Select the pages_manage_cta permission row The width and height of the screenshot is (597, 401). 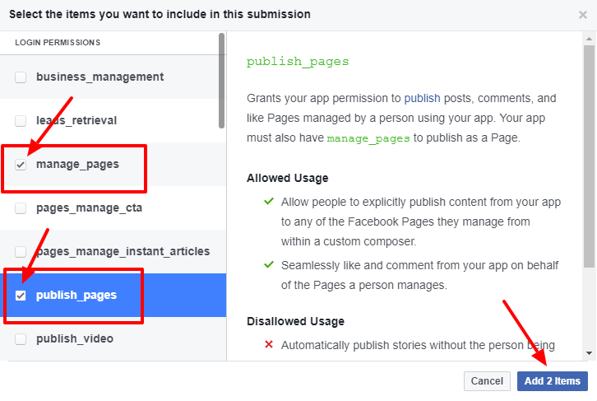(x=89, y=208)
